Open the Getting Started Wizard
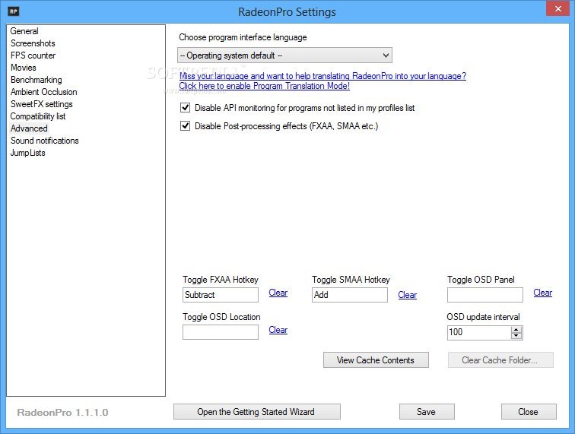The width and height of the screenshot is (575, 434). (257, 412)
